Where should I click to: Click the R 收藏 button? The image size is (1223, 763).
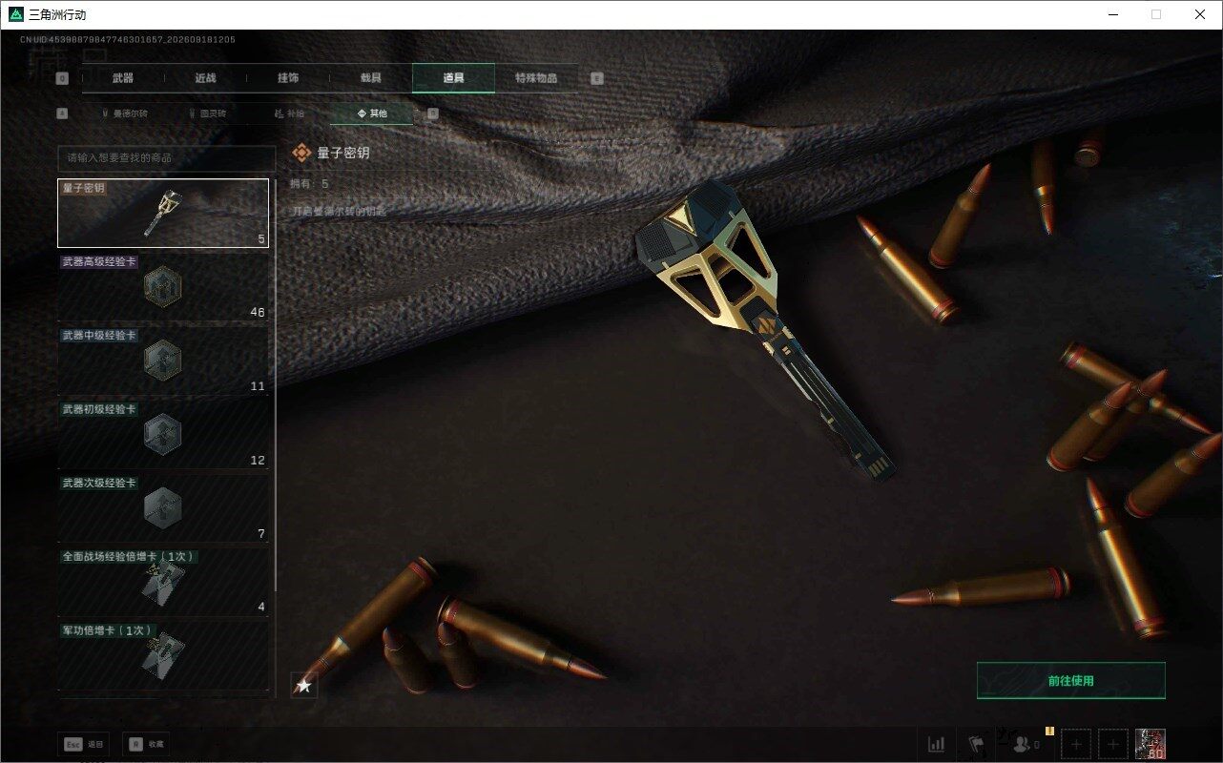tap(146, 744)
